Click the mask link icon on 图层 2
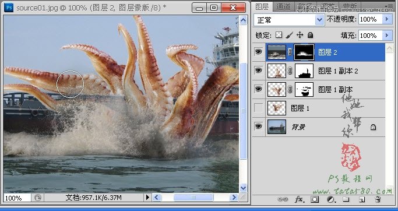Screen dimensions: 398x211 (x=290, y=52)
